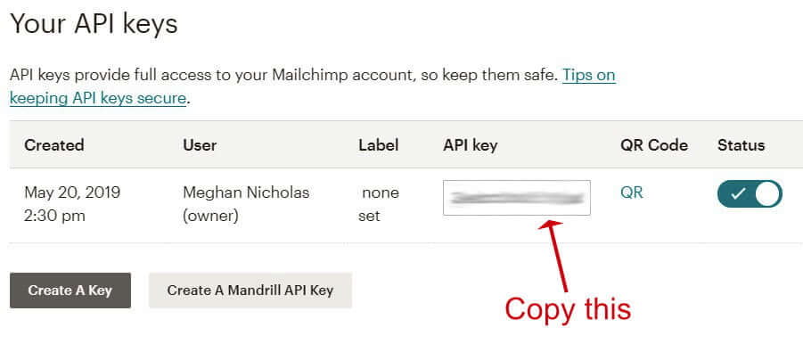Click the User column header
Image resolution: width=803 pixels, height=352 pixels.
200,145
